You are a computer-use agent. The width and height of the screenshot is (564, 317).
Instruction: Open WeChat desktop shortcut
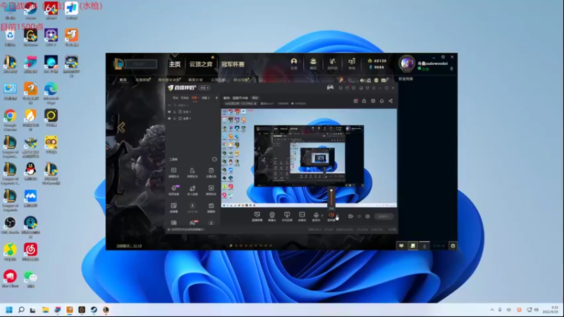point(30,279)
